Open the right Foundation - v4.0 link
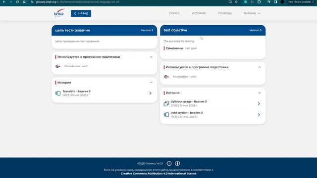Screen dimensions: 317x178 184,77
